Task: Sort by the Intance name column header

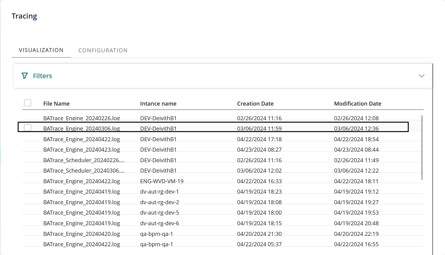Action: tap(158, 103)
